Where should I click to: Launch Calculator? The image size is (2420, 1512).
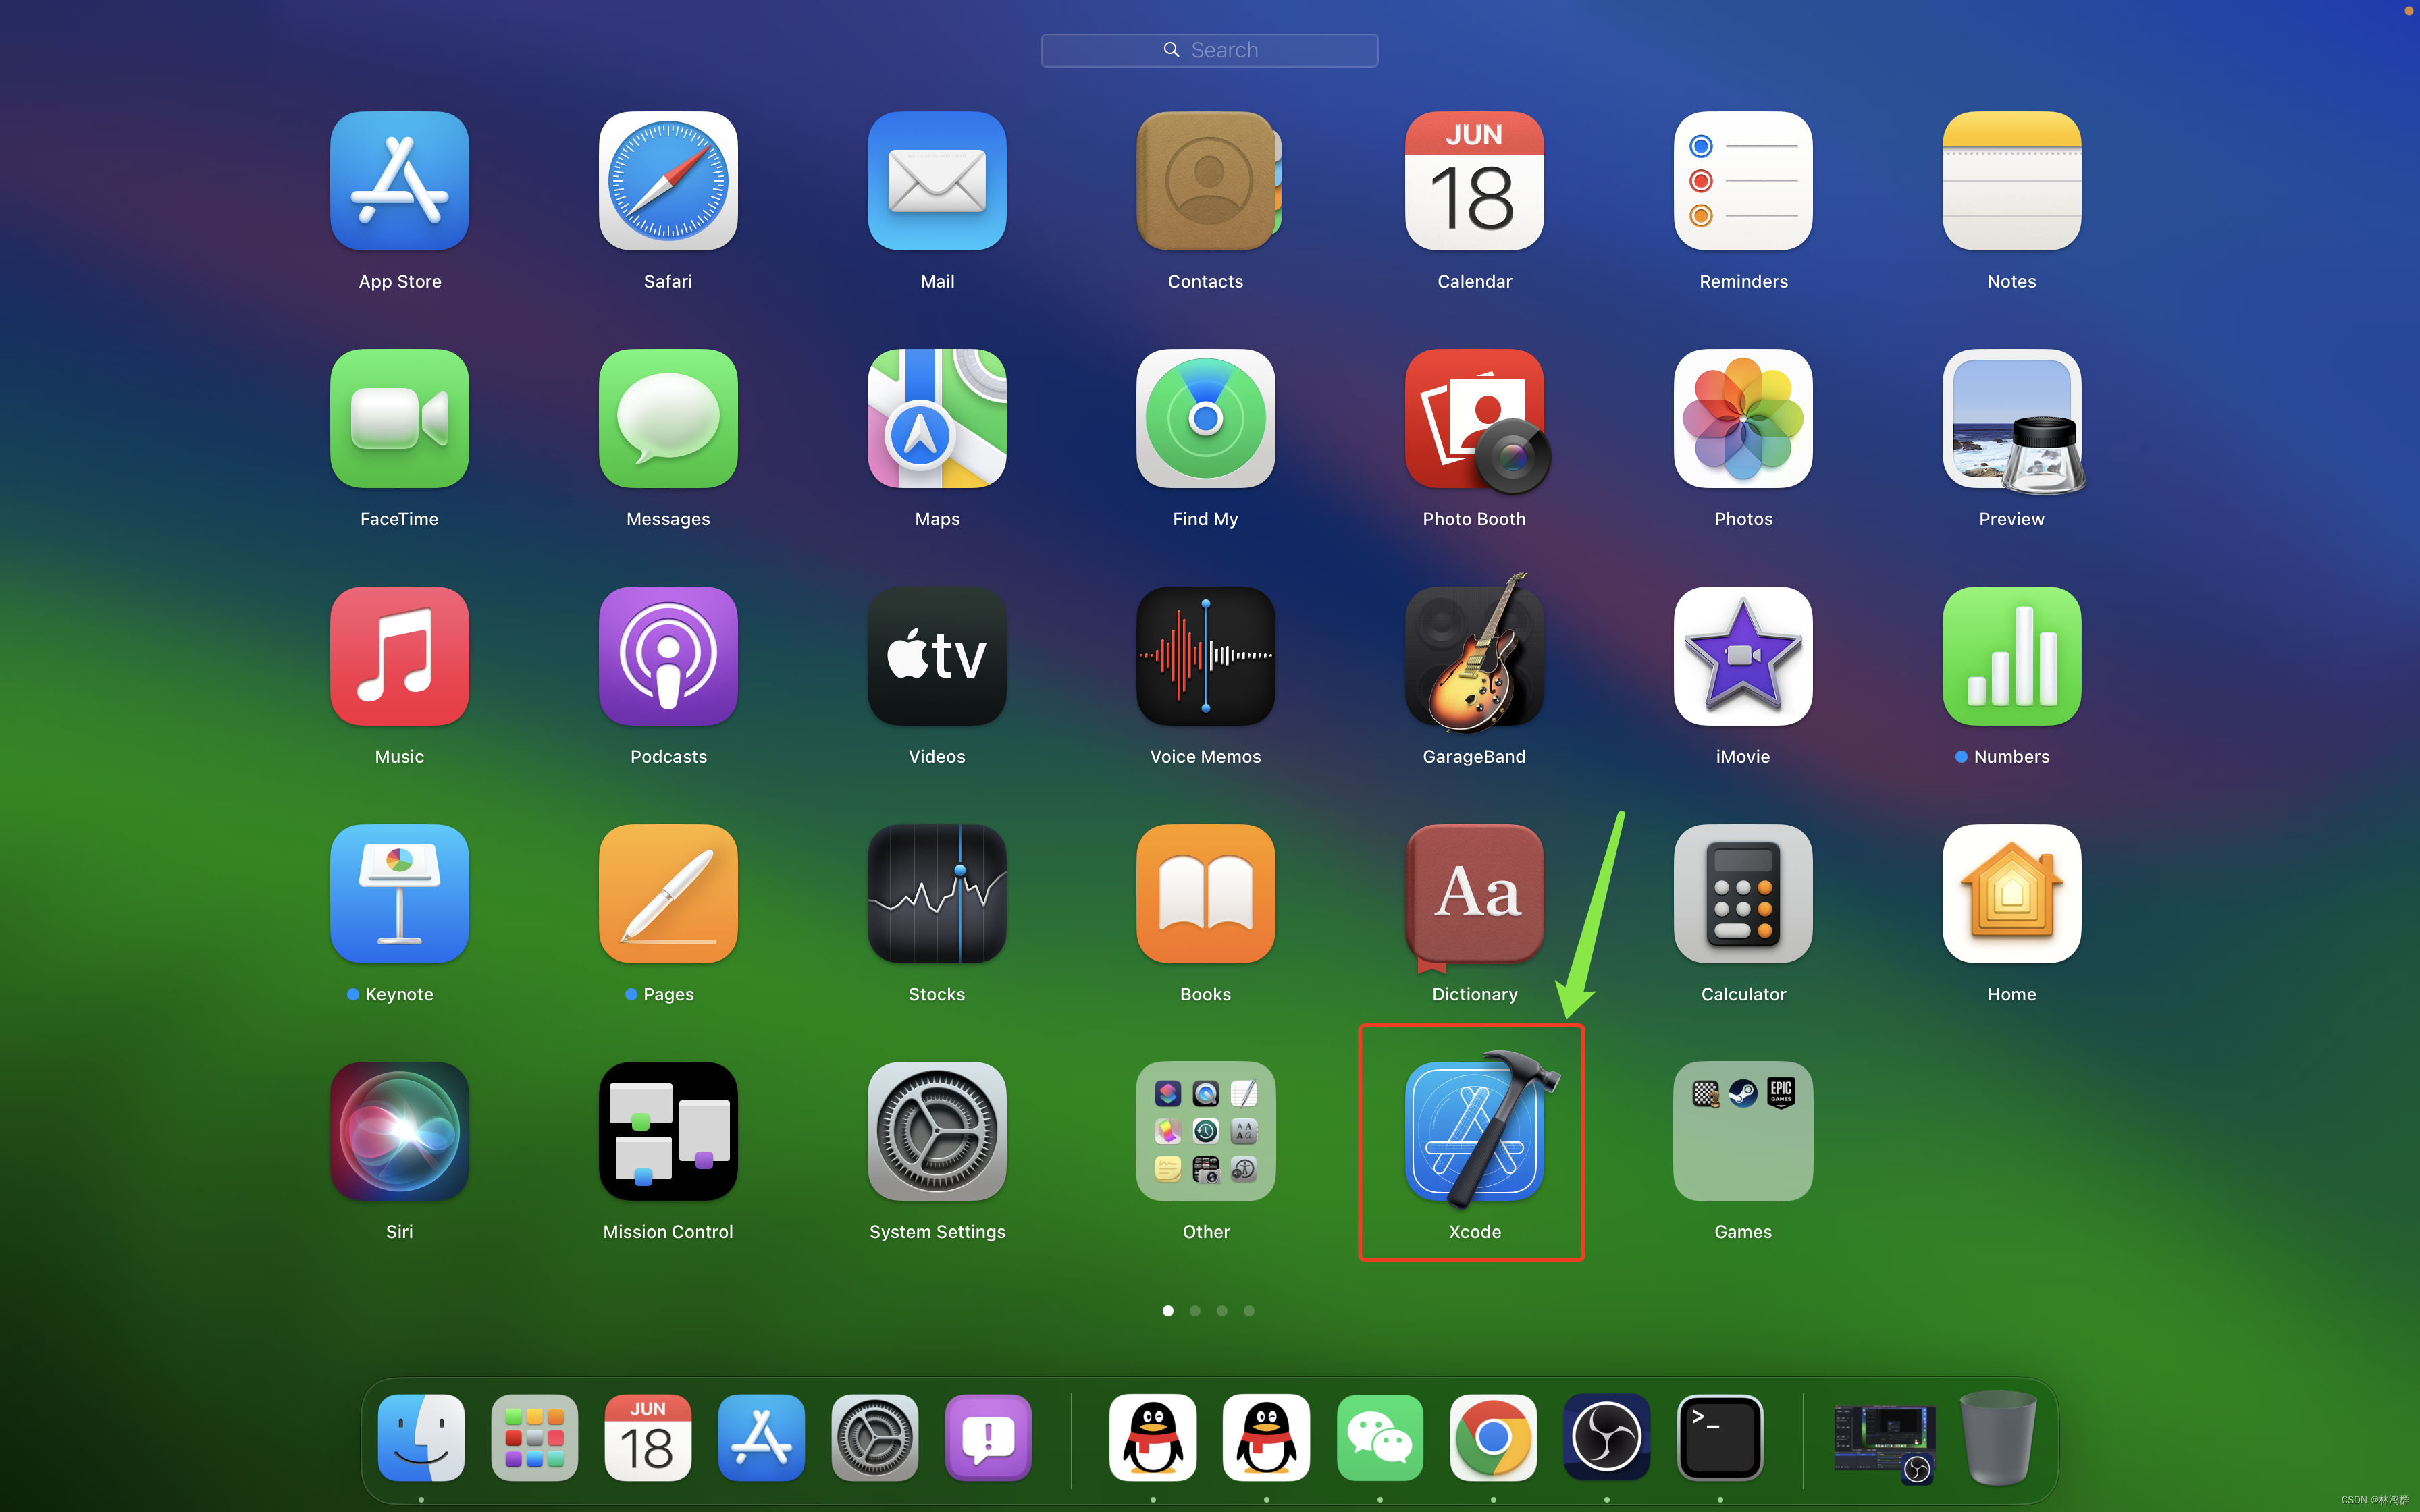(1743, 893)
